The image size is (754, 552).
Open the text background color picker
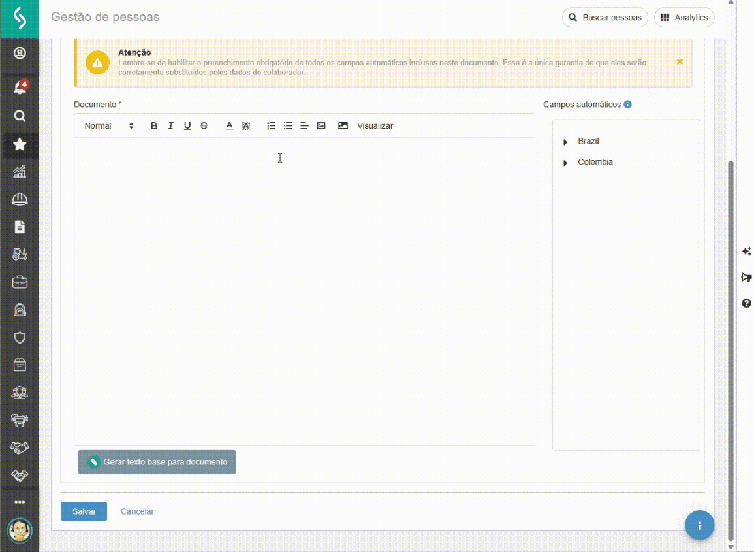pos(245,125)
